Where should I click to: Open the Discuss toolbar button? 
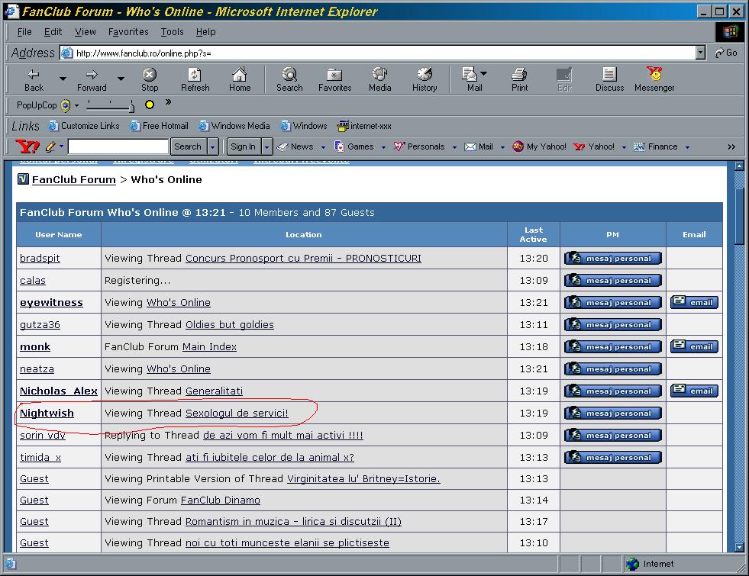(609, 79)
